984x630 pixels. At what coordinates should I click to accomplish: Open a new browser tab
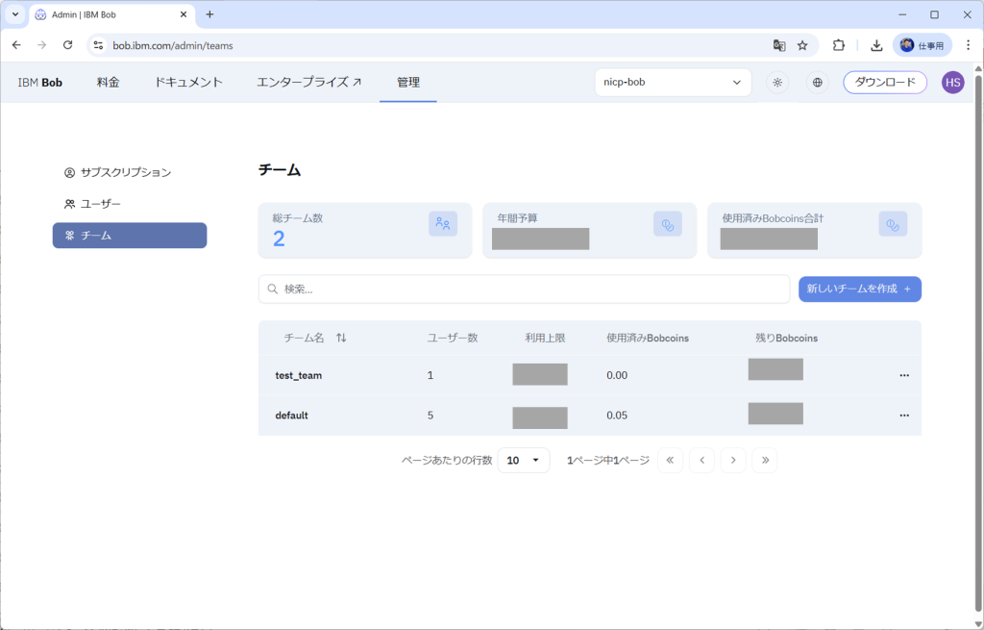pos(209,14)
